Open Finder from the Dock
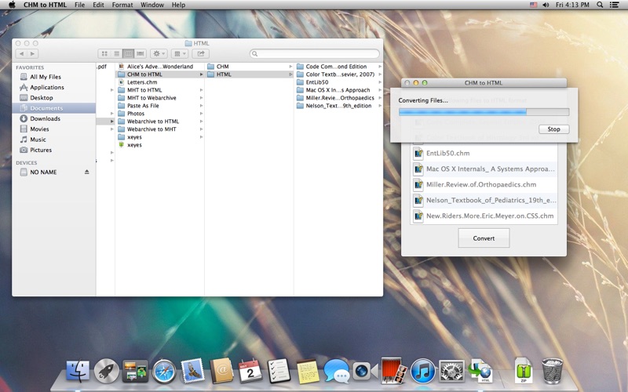The height and width of the screenshot is (392, 628). pyautogui.click(x=78, y=371)
